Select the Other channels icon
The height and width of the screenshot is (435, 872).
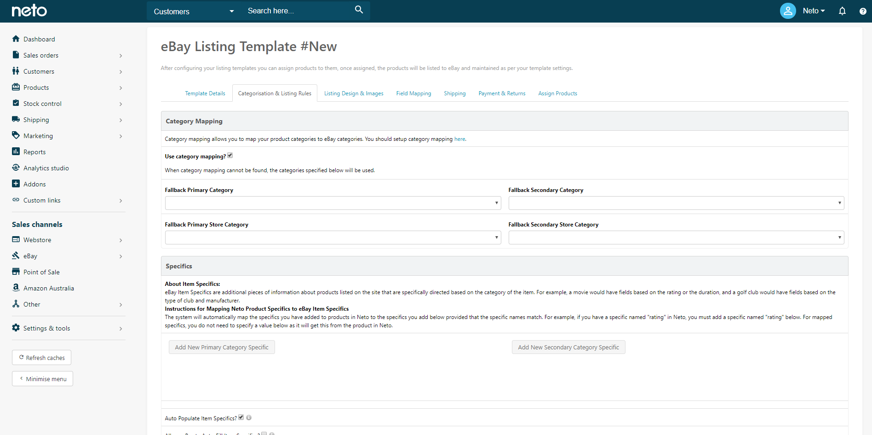16,304
